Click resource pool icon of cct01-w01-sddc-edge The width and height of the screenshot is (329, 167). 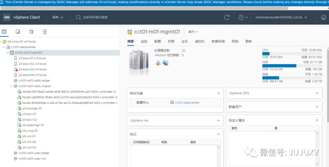16,80
